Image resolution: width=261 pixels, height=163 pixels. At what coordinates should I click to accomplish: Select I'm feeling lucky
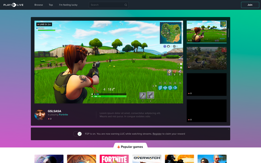(68, 5)
